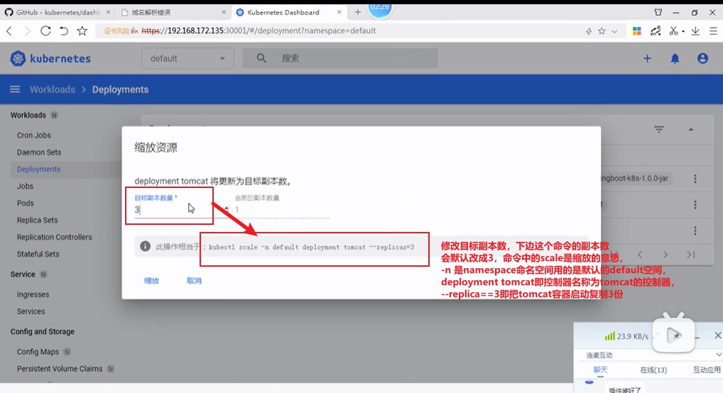This screenshot has width=723, height=393.
Task: Click the Config and Storage heading
Action: [43, 332]
